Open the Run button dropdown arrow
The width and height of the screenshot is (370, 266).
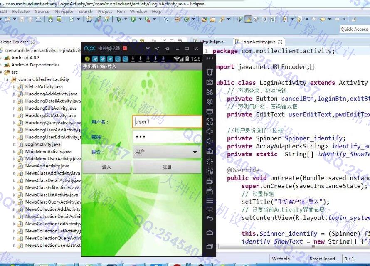140,19
